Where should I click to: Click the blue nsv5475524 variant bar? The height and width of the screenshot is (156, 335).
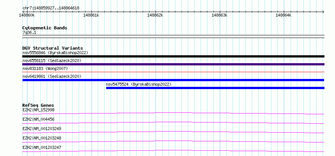point(215,88)
